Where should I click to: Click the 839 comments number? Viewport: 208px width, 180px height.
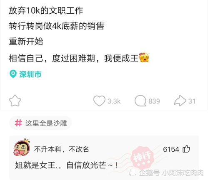[154, 101]
